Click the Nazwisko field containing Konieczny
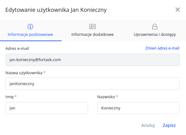This screenshot has width=186, height=135. click(138, 108)
